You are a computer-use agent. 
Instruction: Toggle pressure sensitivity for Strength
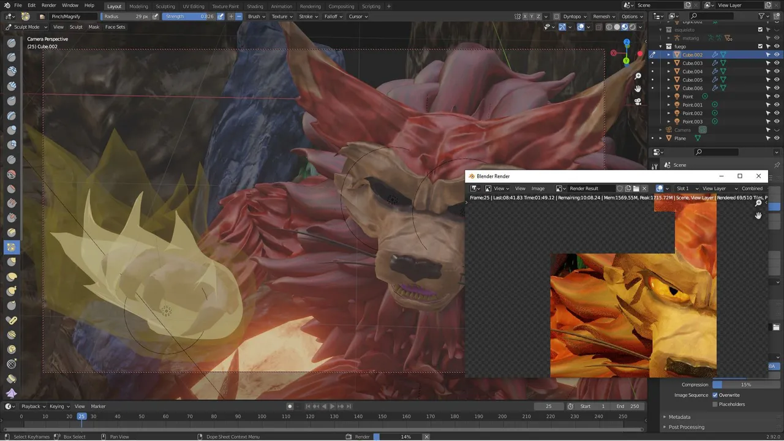(221, 17)
